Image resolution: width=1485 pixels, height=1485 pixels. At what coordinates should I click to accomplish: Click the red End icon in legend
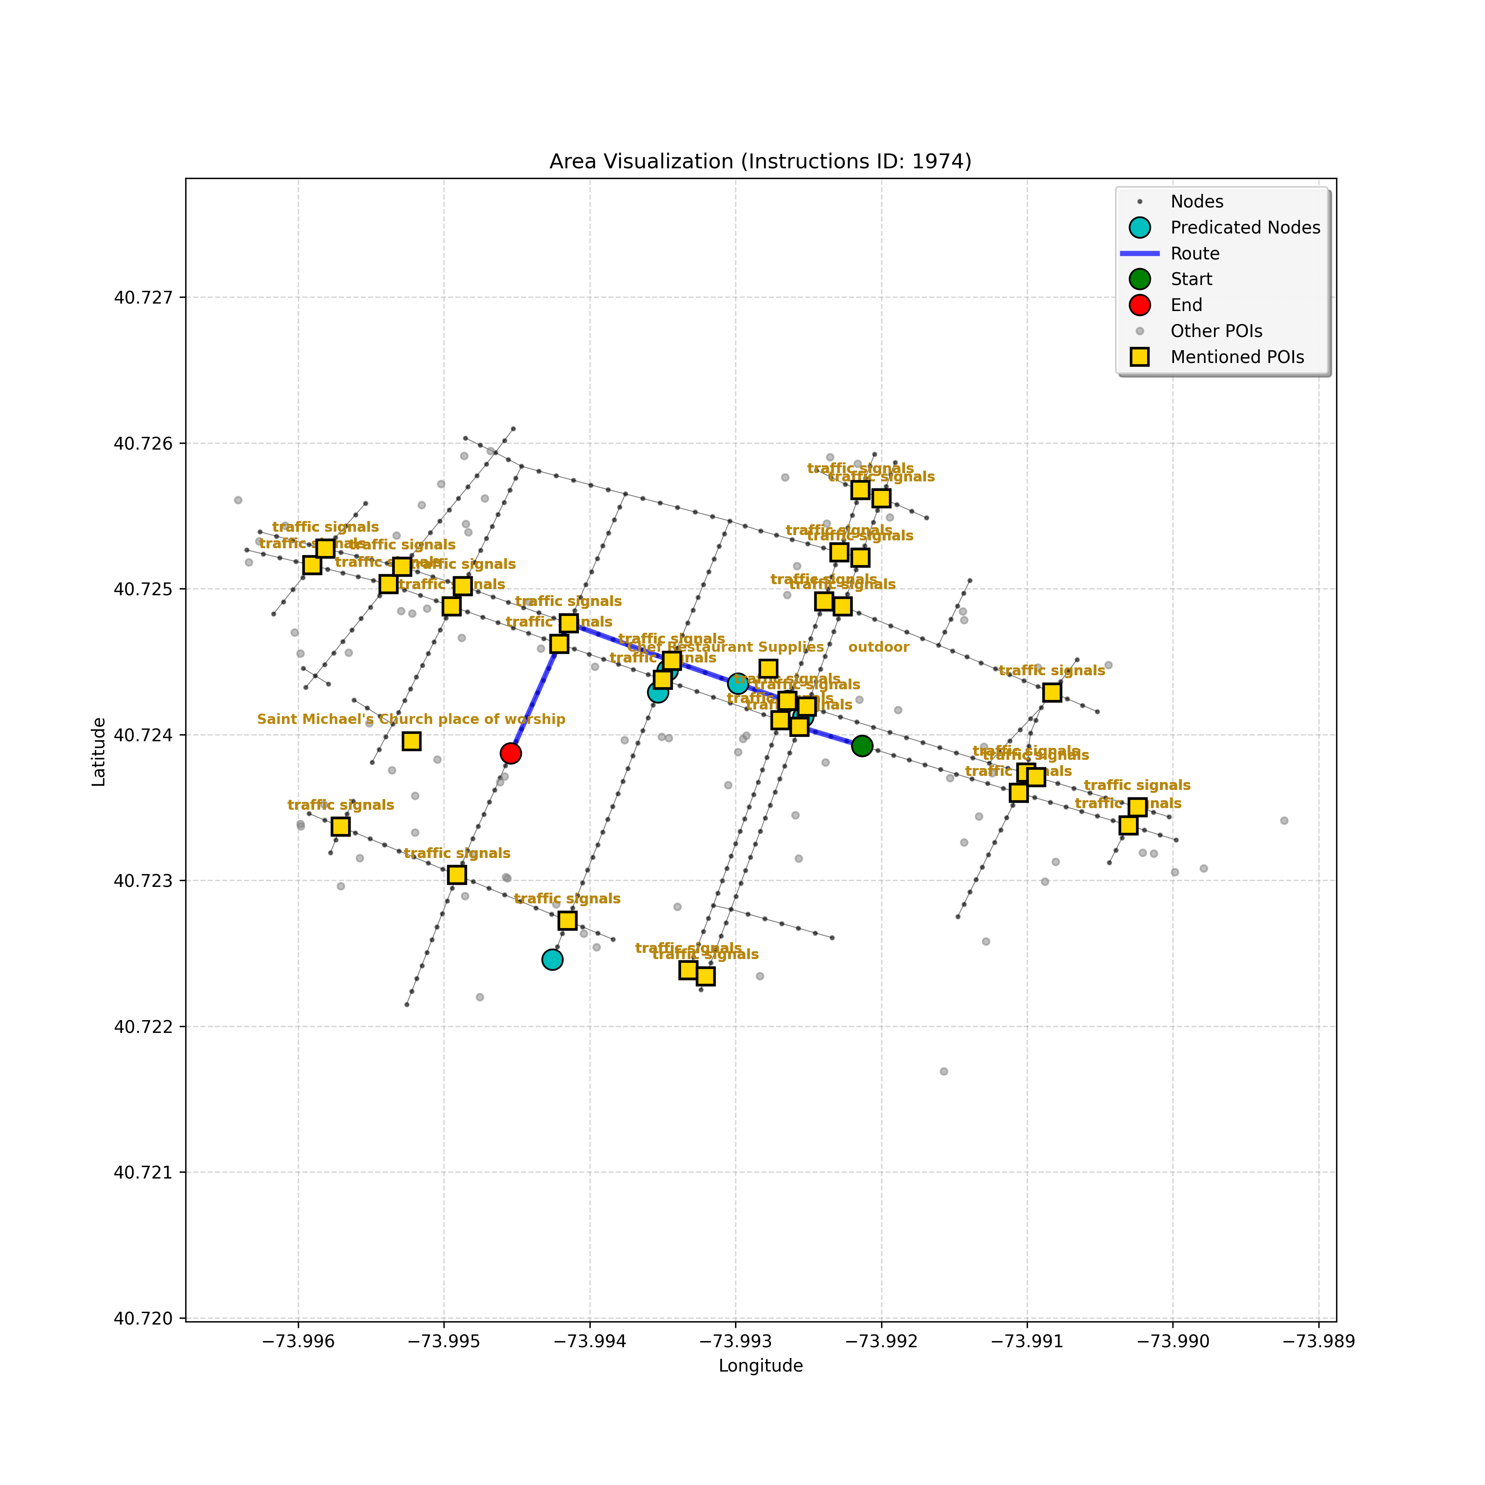coord(1139,305)
